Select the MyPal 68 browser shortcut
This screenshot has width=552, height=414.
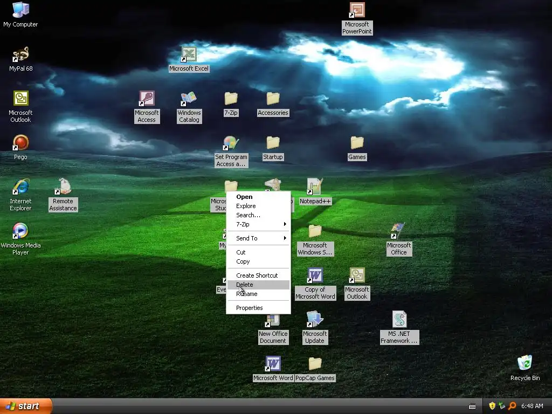pyautogui.click(x=20, y=59)
